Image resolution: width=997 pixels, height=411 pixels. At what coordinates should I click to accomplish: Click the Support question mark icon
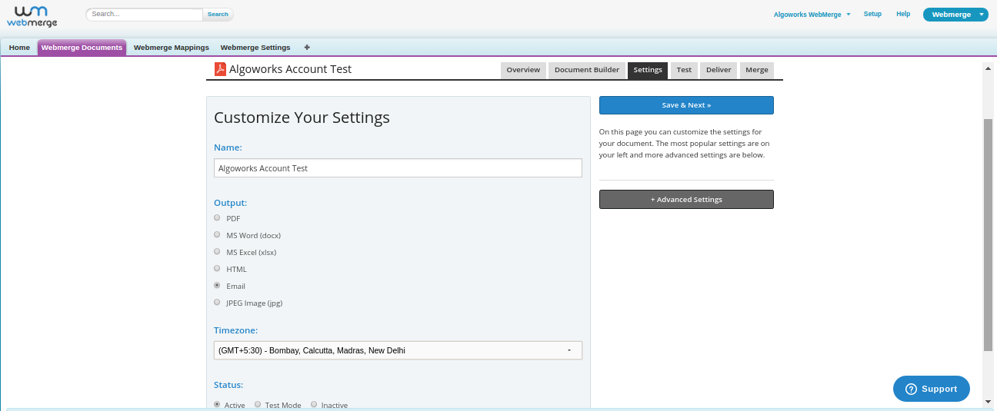coord(911,389)
